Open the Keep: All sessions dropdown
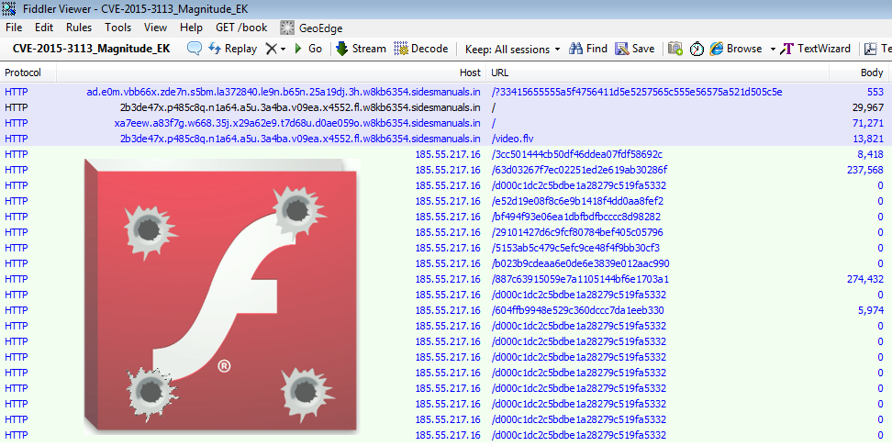 (512, 49)
